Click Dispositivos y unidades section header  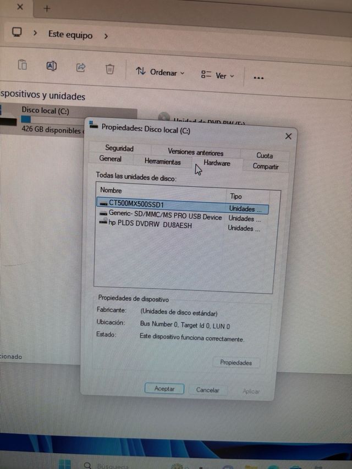pos(42,95)
